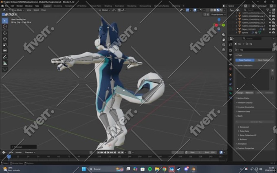This screenshot has height=173, width=277.
Task: Hide the Sphere object in viewport
Action: [270, 33]
